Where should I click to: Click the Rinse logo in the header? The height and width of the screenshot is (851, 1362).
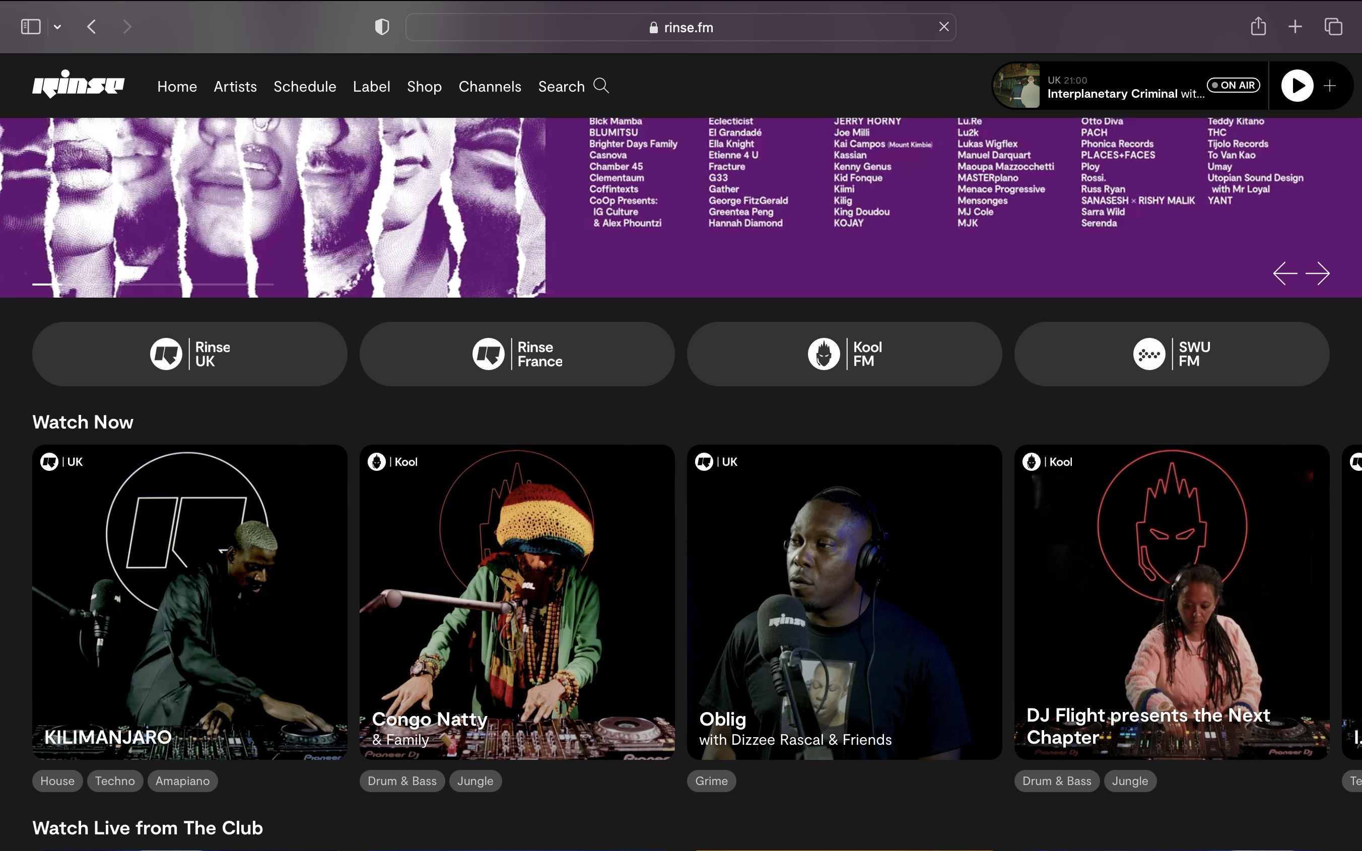(x=78, y=85)
